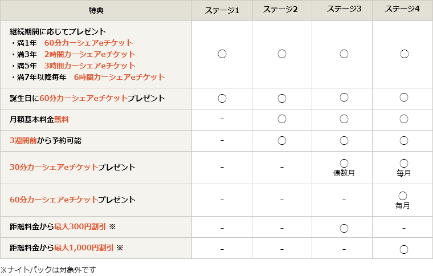Click the ステージ3 column header
The width and height of the screenshot is (433, 276).
[x=344, y=10]
